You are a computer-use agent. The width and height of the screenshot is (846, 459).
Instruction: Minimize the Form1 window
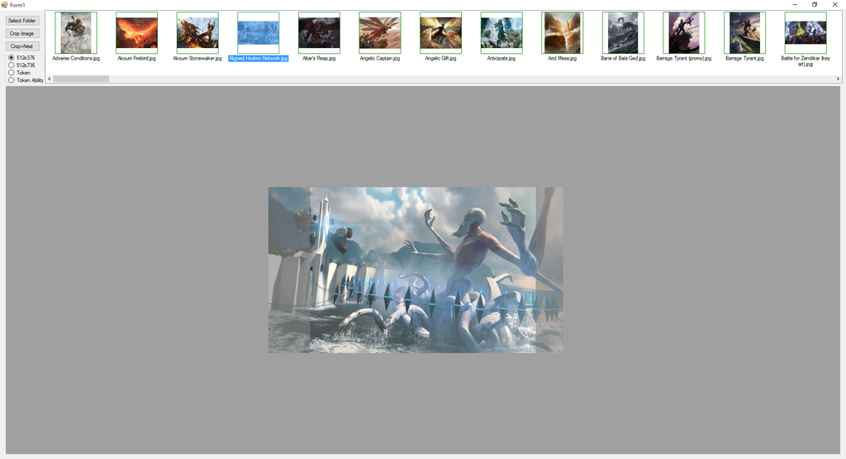[795, 4]
